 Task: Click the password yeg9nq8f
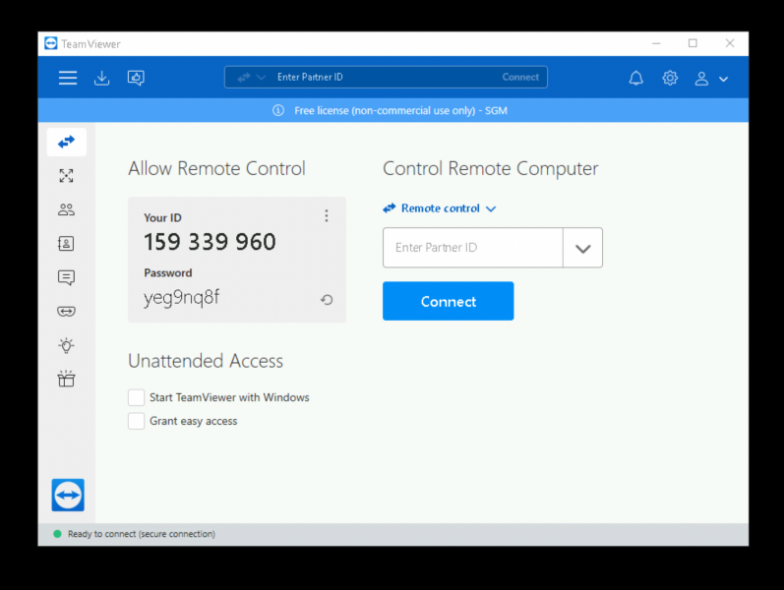pyautogui.click(x=182, y=298)
